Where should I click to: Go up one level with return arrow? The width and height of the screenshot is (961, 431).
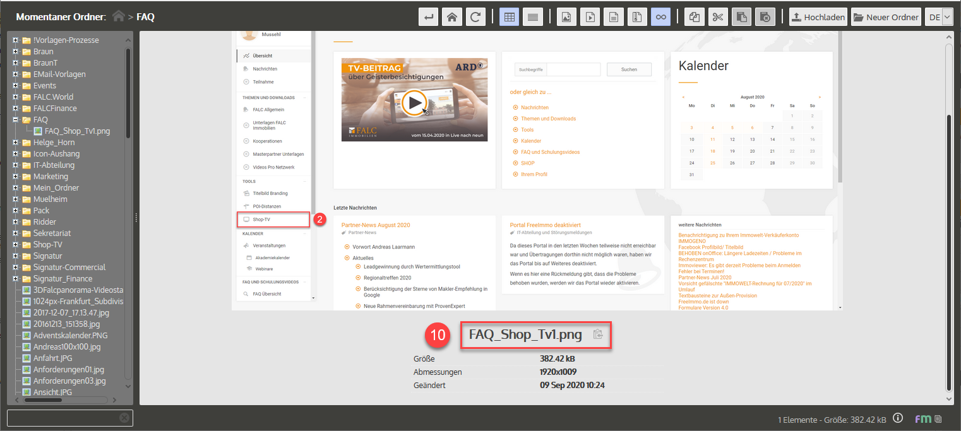pos(429,17)
